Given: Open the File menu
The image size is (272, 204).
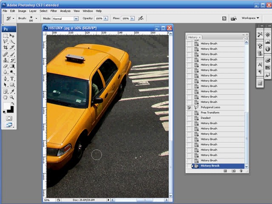Looking at the screenshot, I should coord(5,11).
